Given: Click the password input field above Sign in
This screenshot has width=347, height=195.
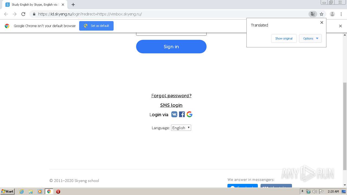Looking at the screenshot, I should click(171, 34).
